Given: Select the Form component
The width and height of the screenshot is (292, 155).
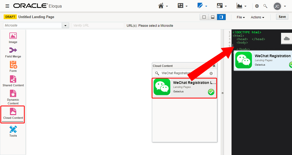Looking at the screenshot, I should [x=13, y=67].
